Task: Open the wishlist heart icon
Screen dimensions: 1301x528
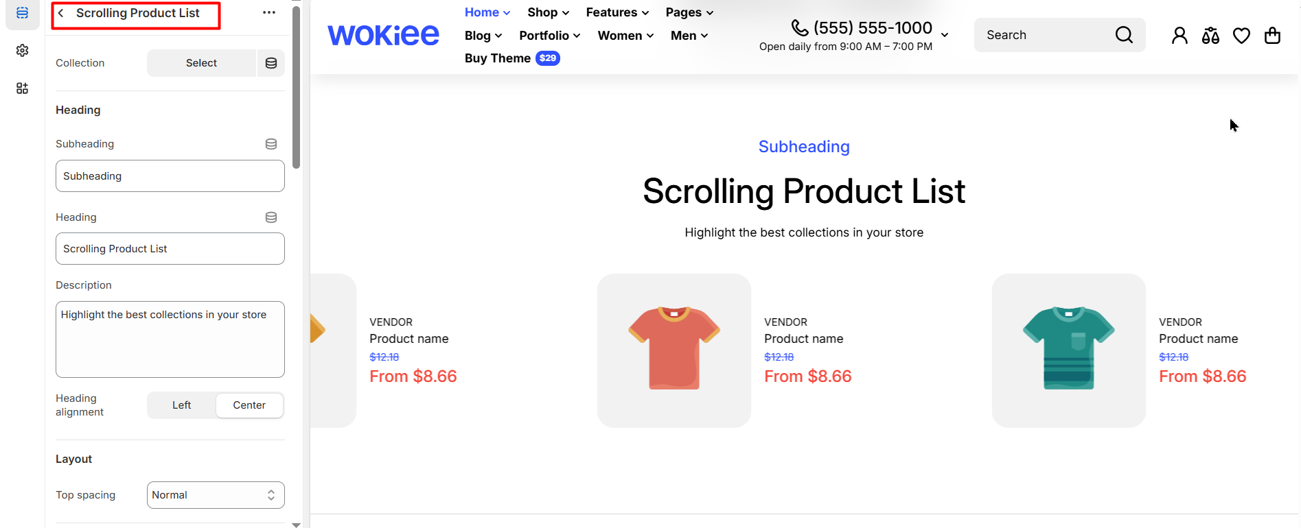Action: click(x=1241, y=36)
